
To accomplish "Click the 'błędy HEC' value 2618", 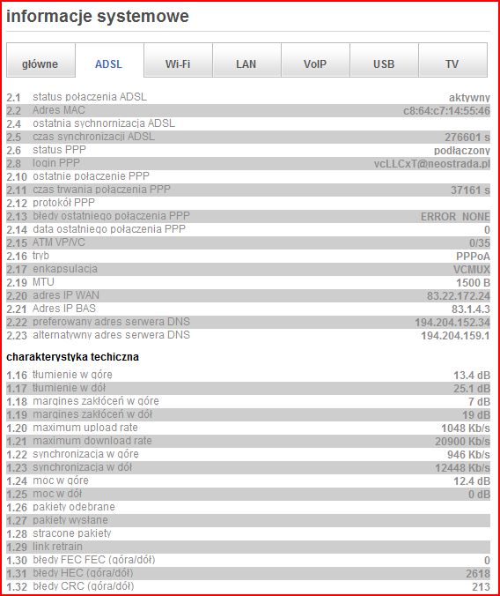I will coord(478,573).
